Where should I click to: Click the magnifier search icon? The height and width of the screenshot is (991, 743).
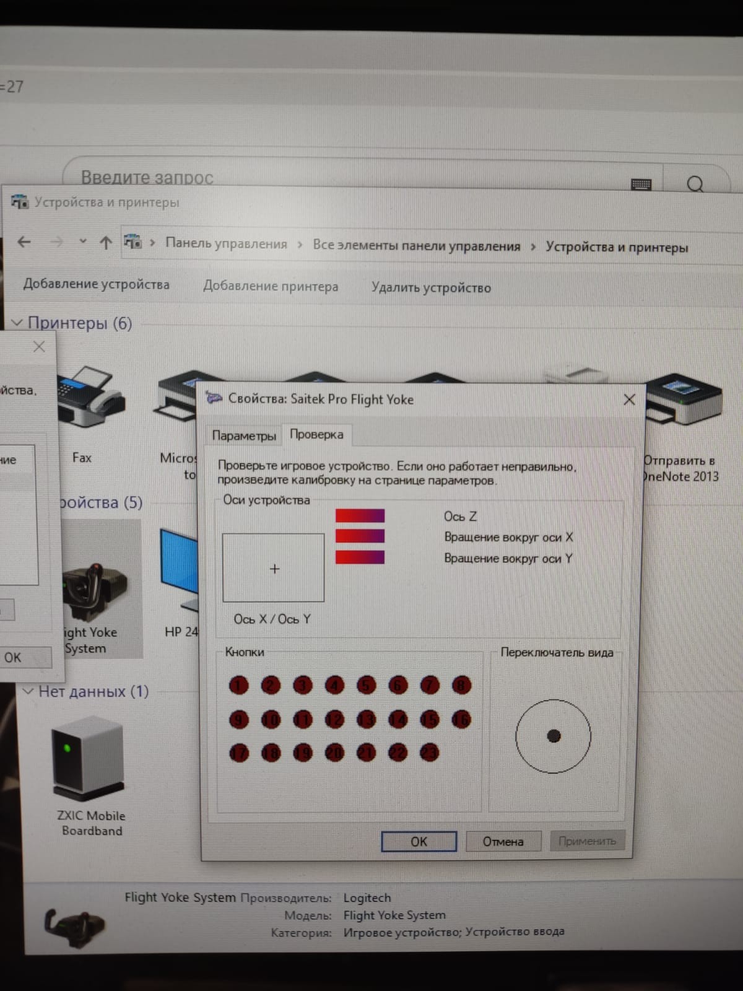click(x=695, y=184)
